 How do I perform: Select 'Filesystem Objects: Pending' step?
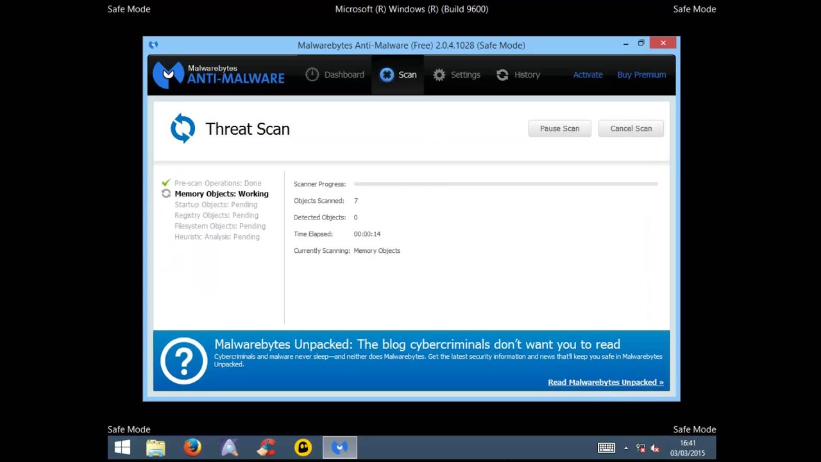(220, 227)
